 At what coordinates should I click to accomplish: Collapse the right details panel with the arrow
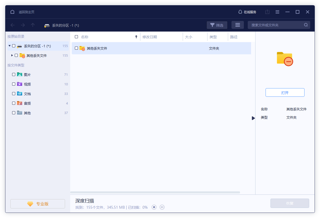click(x=253, y=118)
